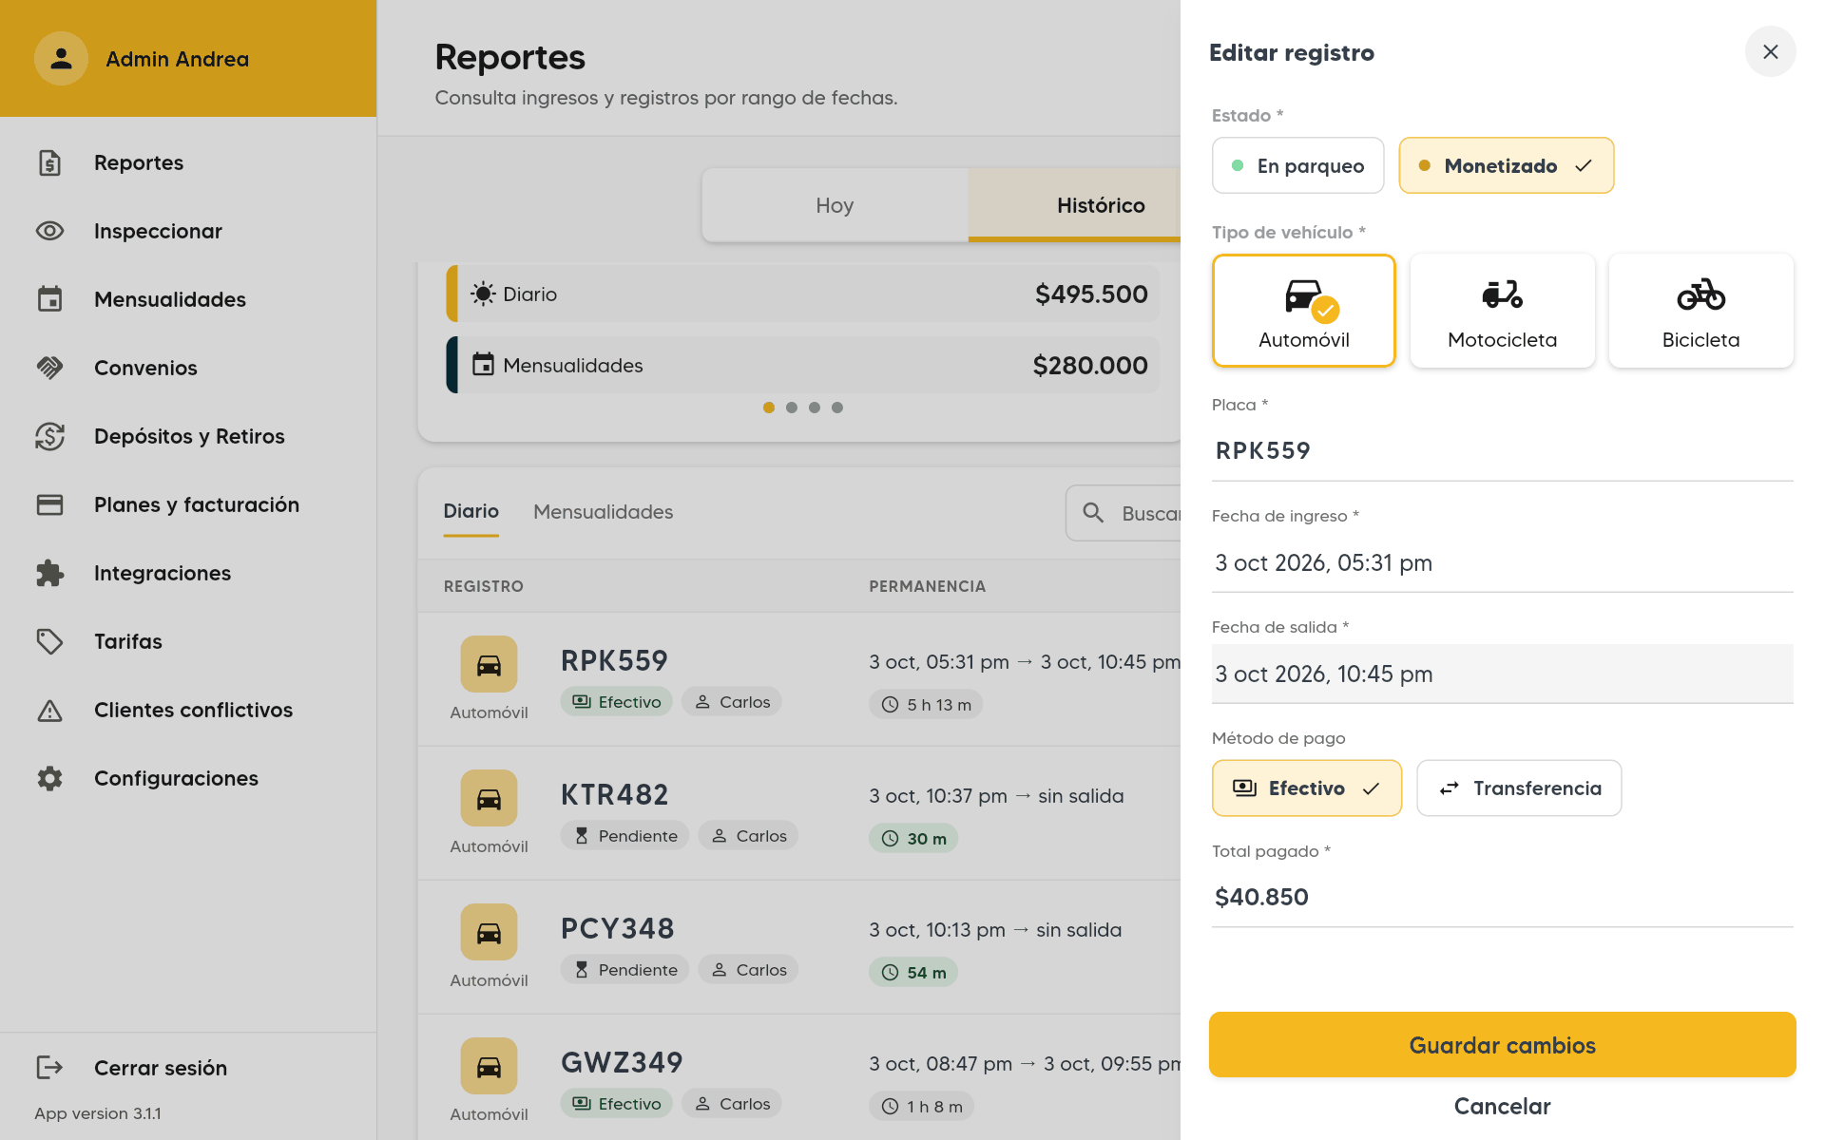Click the Configuraciones gear icon
The image size is (1825, 1140).
[x=49, y=778]
